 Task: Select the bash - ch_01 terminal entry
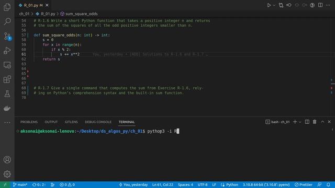(x=277, y=122)
